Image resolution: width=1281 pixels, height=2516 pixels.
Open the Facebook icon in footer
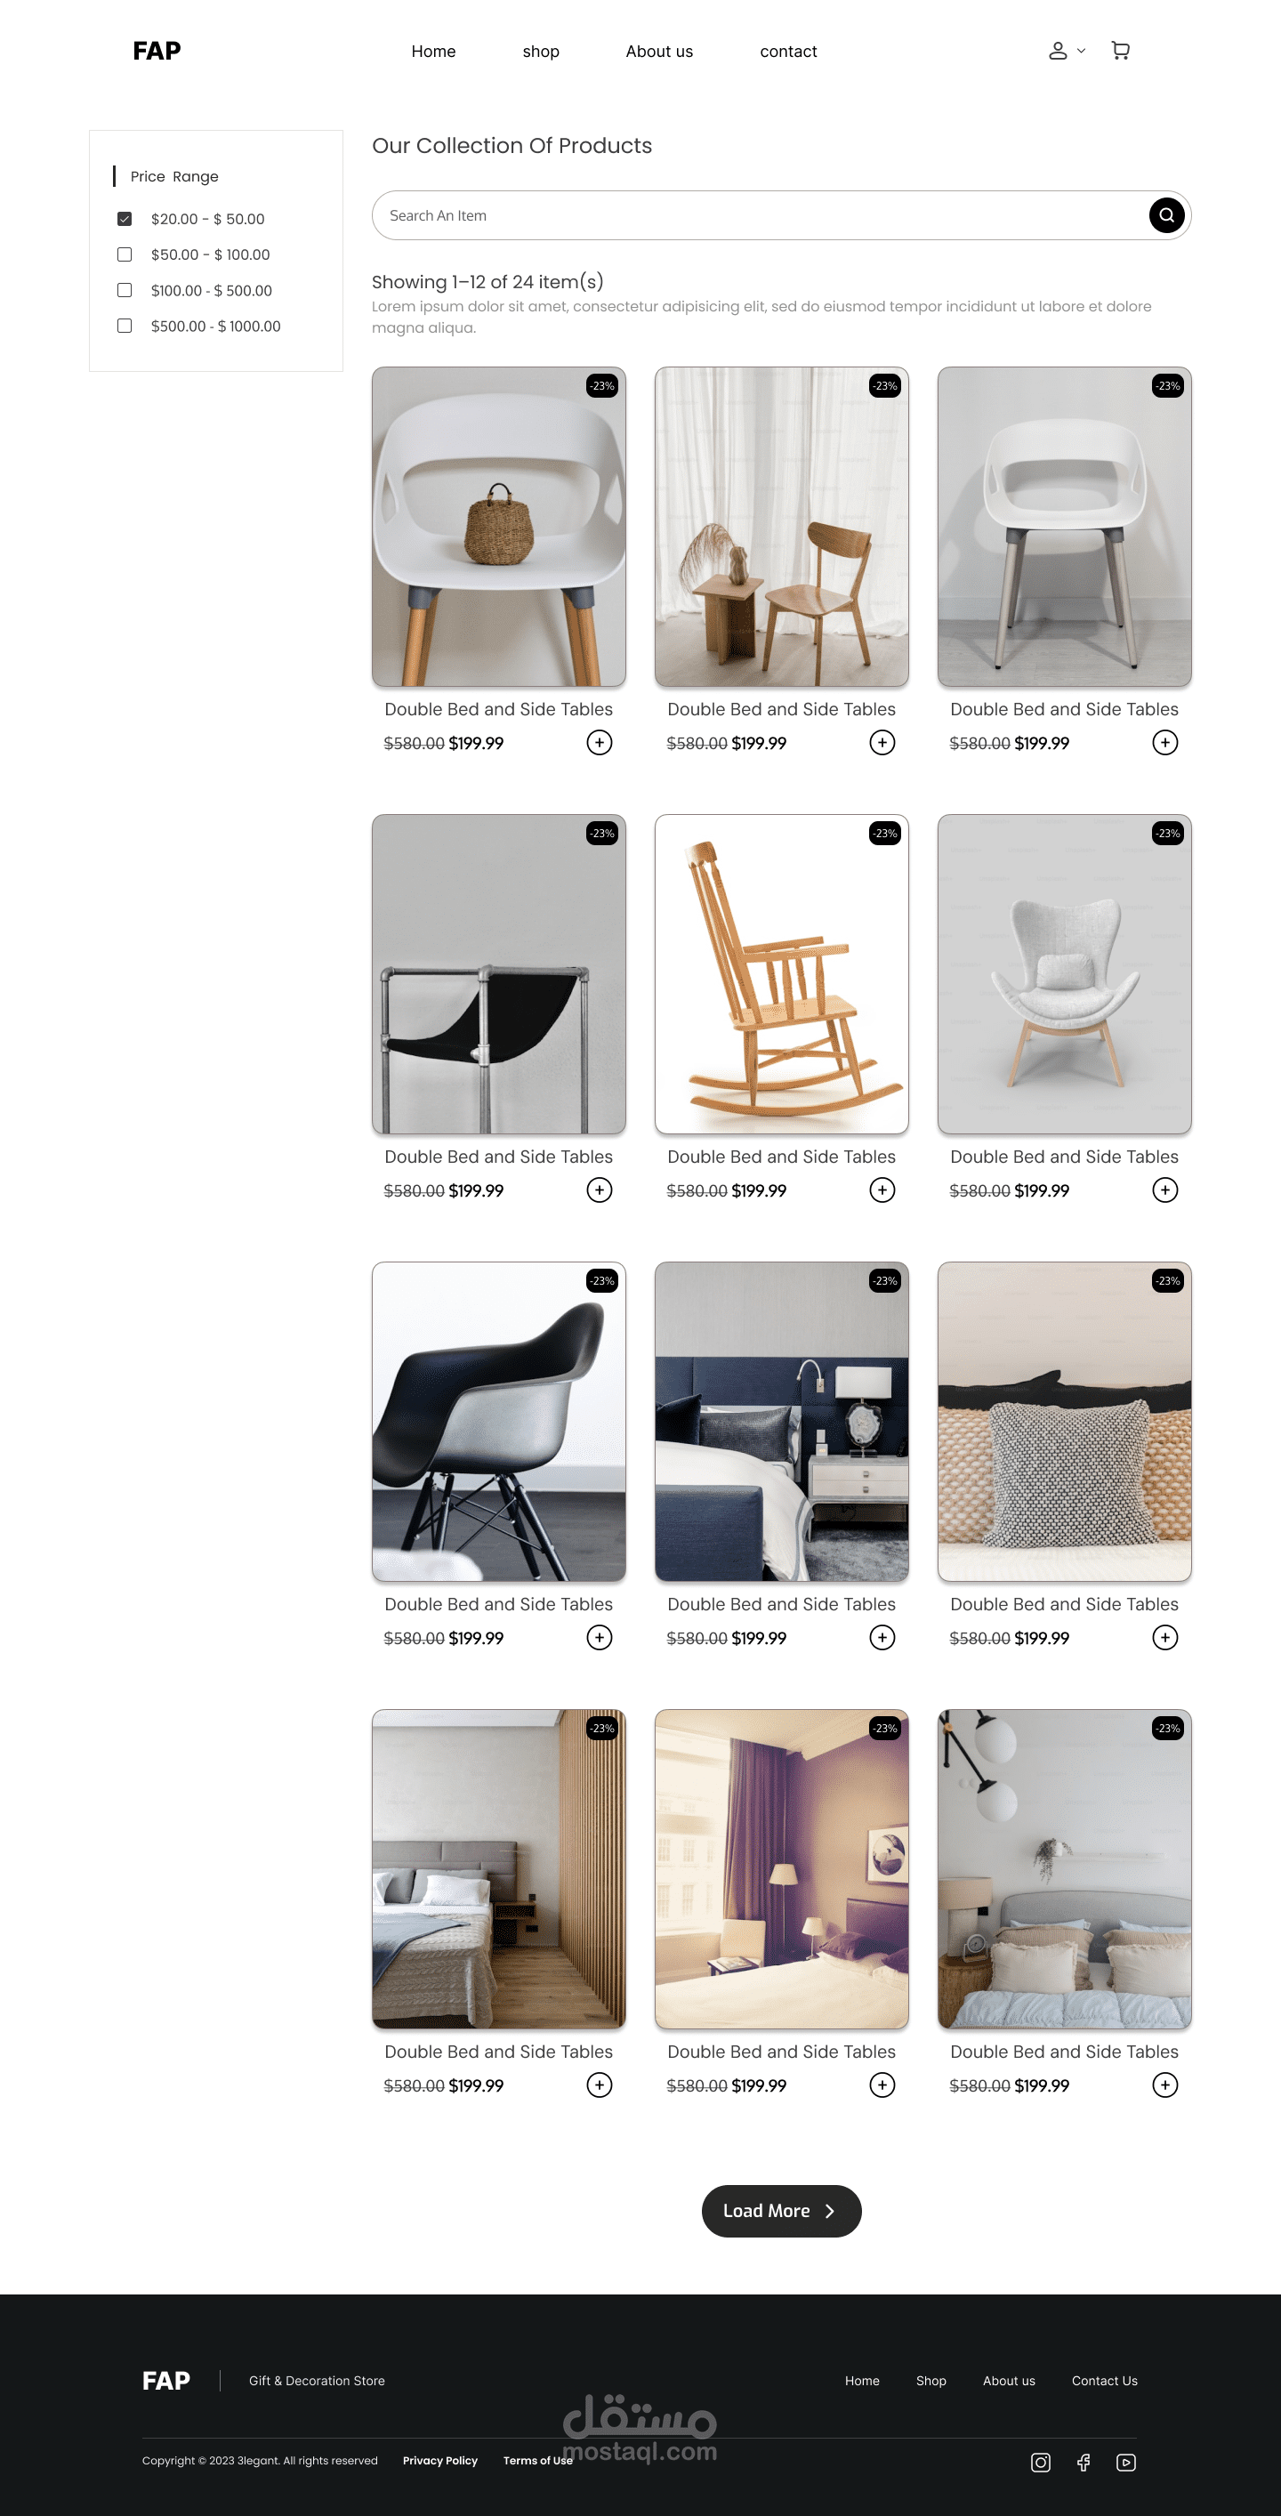pyautogui.click(x=1083, y=2463)
